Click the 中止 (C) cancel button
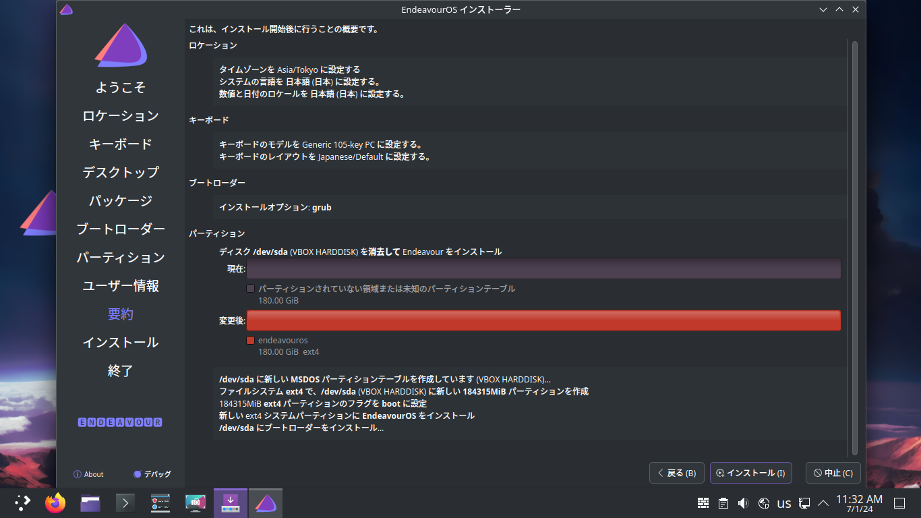This screenshot has width=921, height=518. (x=833, y=473)
